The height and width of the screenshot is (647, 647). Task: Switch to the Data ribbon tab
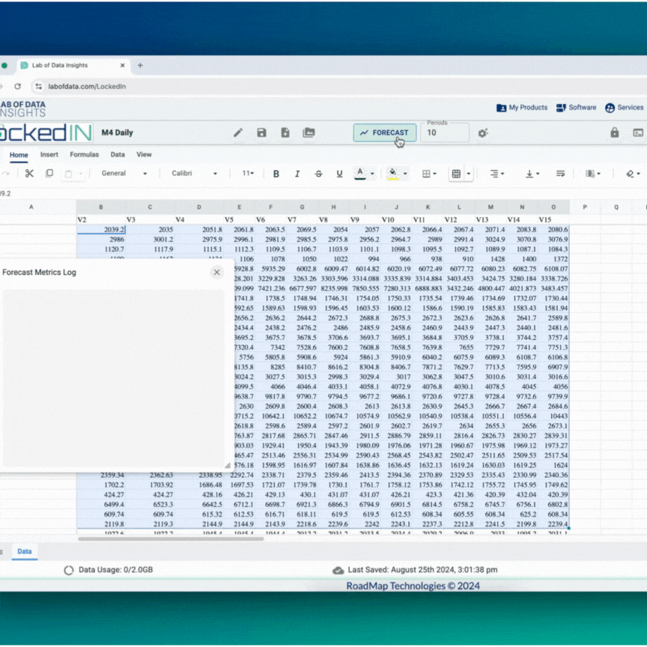click(x=118, y=154)
